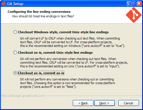This screenshot has height=110, width=143.
Task: Click description mentioning core.autocrlf set to false
Action: 67,83
